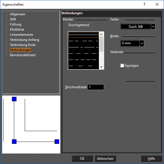
Task: Select Verbindung Anfang tree item
Action: [24, 40]
